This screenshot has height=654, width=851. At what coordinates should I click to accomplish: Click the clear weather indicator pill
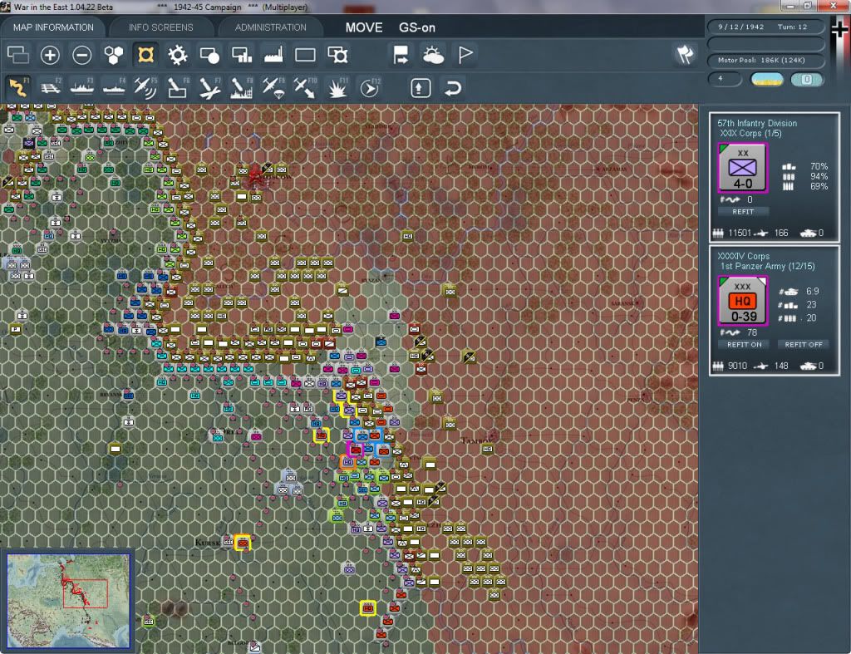pos(766,79)
